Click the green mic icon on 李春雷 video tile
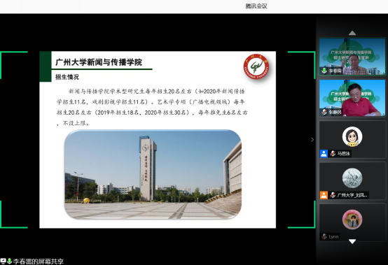 click(324, 71)
